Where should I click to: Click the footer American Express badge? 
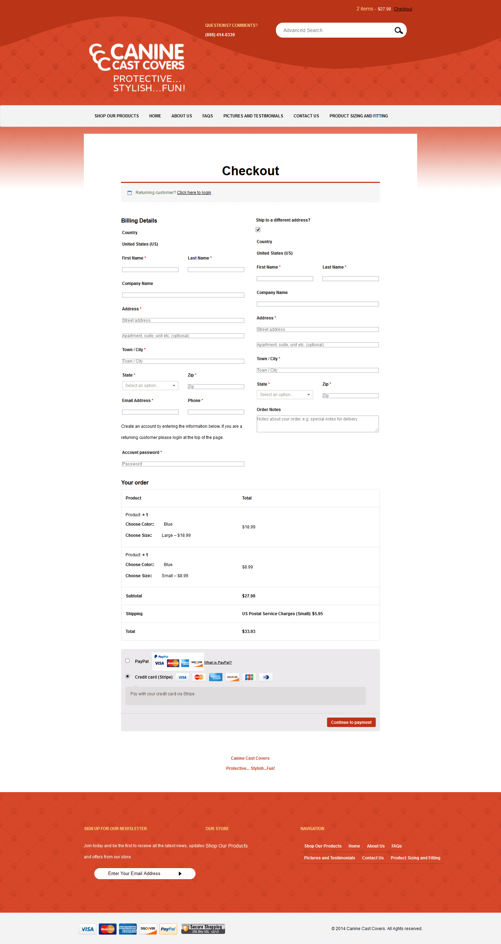(x=128, y=929)
